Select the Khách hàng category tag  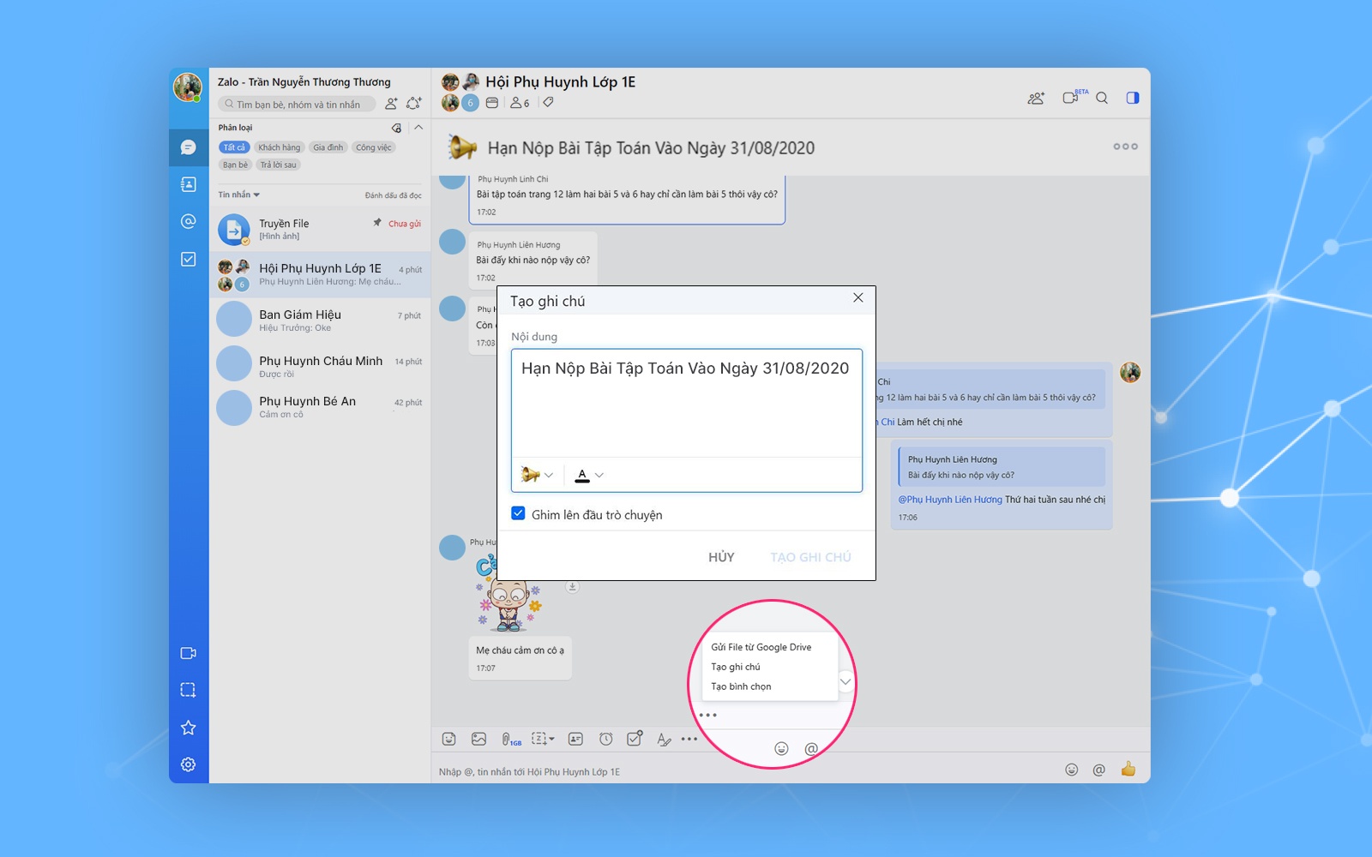pyautogui.click(x=279, y=147)
